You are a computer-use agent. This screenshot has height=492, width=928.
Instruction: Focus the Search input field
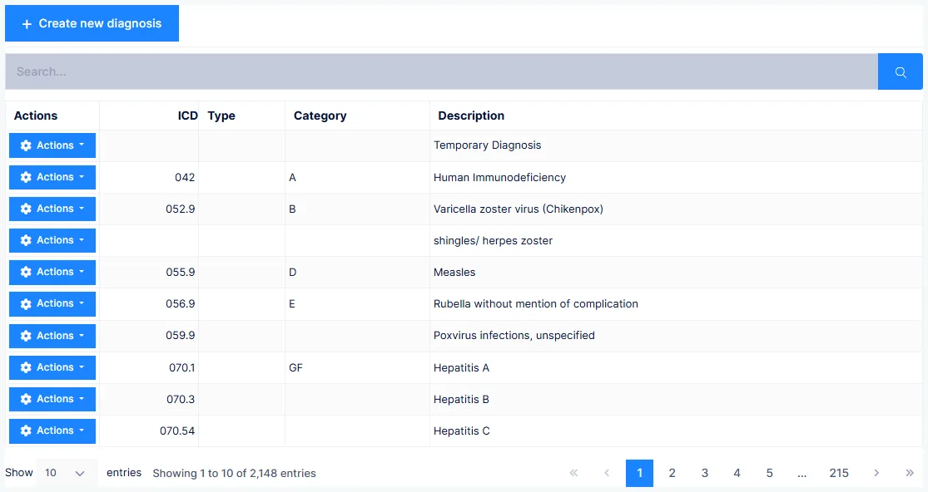[x=441, y=71]
